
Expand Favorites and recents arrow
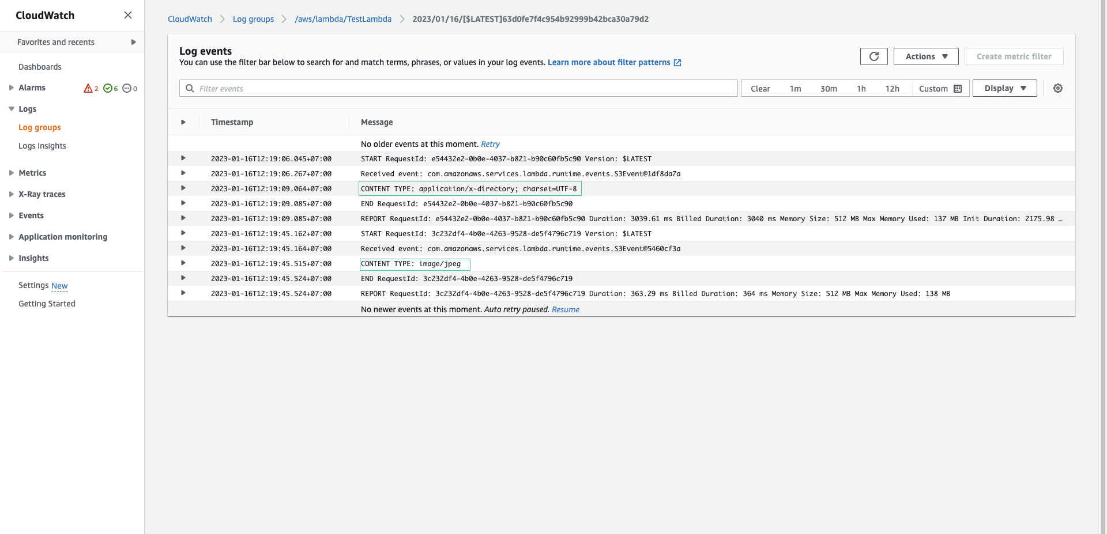134,42
